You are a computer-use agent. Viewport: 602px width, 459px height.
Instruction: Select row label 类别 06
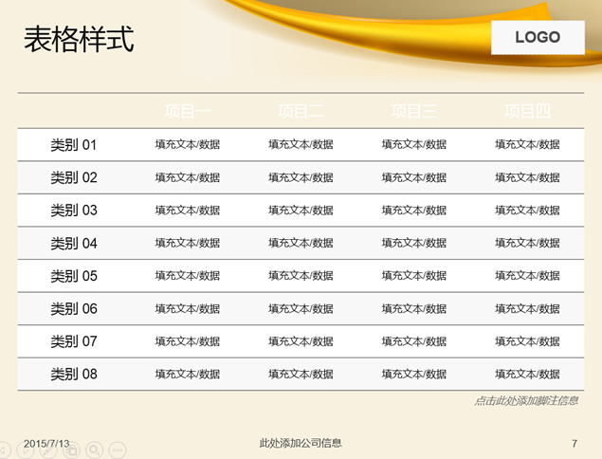74,308
